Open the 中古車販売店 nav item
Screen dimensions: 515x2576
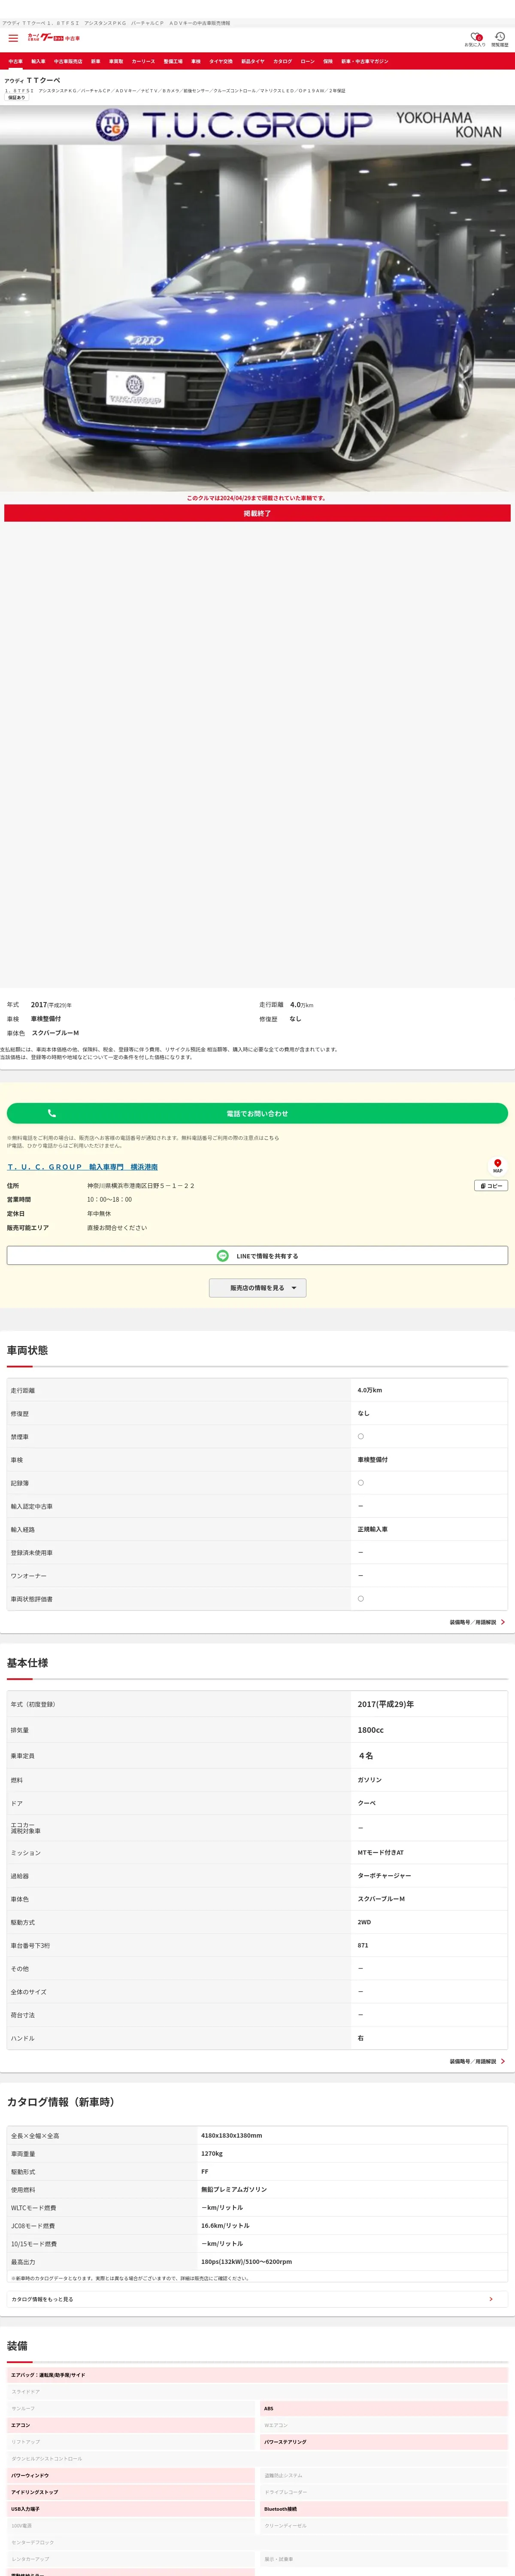pyautogui.click(x=68, y=61)
